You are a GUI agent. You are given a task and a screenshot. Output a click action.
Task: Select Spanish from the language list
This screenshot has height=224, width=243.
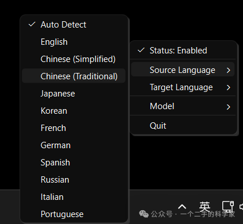[74, 163]
